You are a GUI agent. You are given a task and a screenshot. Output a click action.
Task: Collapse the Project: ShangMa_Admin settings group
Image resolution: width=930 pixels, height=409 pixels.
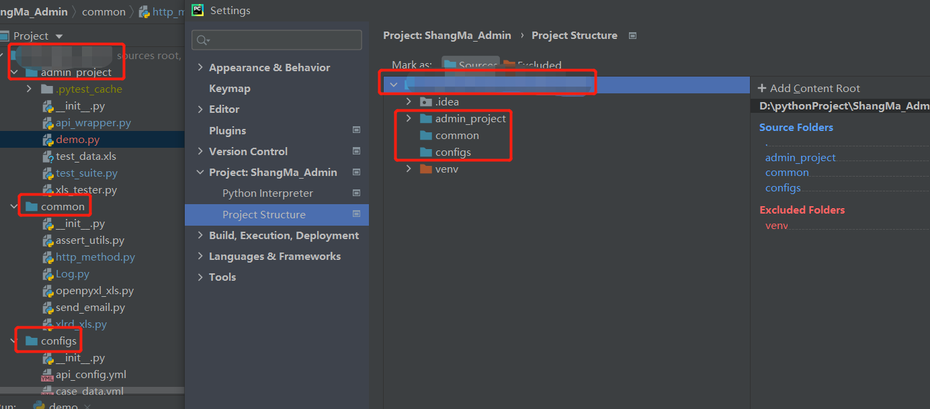click(x=200, y=173)
